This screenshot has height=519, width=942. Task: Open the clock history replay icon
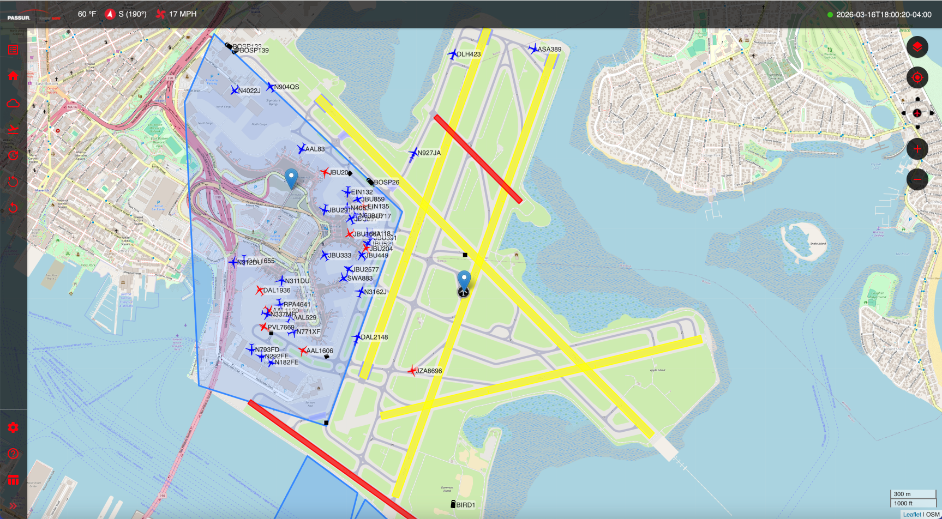click(13, 156)
